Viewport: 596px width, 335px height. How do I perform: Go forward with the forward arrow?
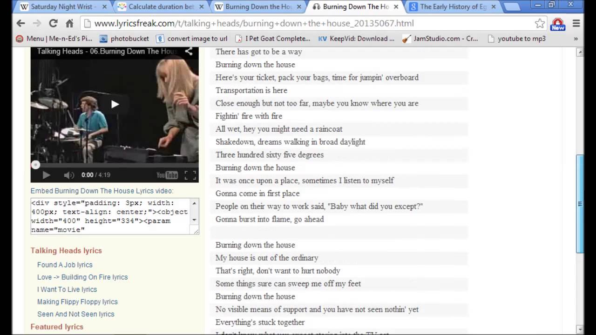(x=37, y=23)
